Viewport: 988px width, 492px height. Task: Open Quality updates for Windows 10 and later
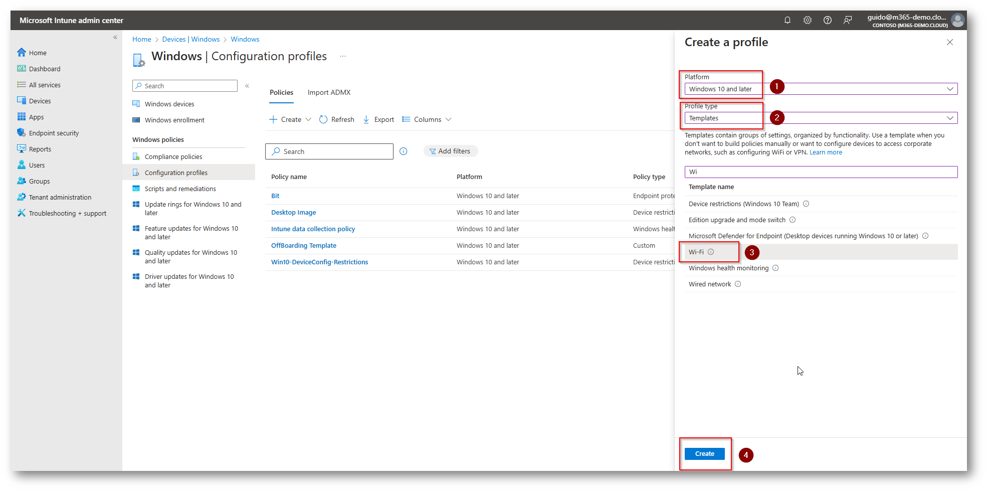click(x=190, y=256)
